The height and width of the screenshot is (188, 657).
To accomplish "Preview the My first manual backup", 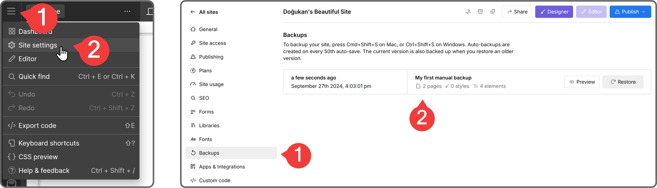I will pos(582,82).
